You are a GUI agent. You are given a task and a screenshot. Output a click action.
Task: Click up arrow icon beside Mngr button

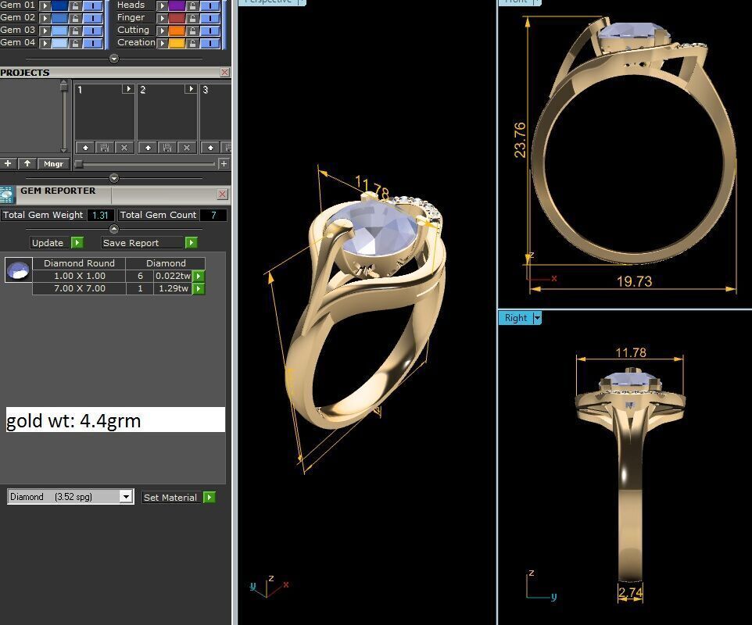point(27,163)
